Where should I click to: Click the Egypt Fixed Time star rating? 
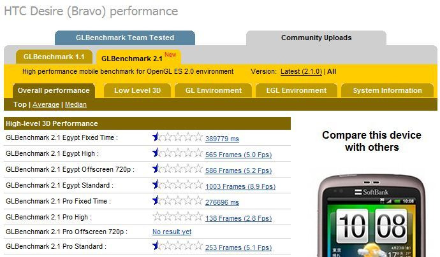[x=177, y=137]
